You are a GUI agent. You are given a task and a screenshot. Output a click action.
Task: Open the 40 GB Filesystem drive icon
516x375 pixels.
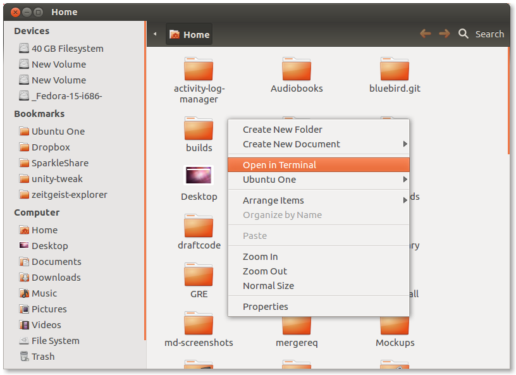pos(23,49)
